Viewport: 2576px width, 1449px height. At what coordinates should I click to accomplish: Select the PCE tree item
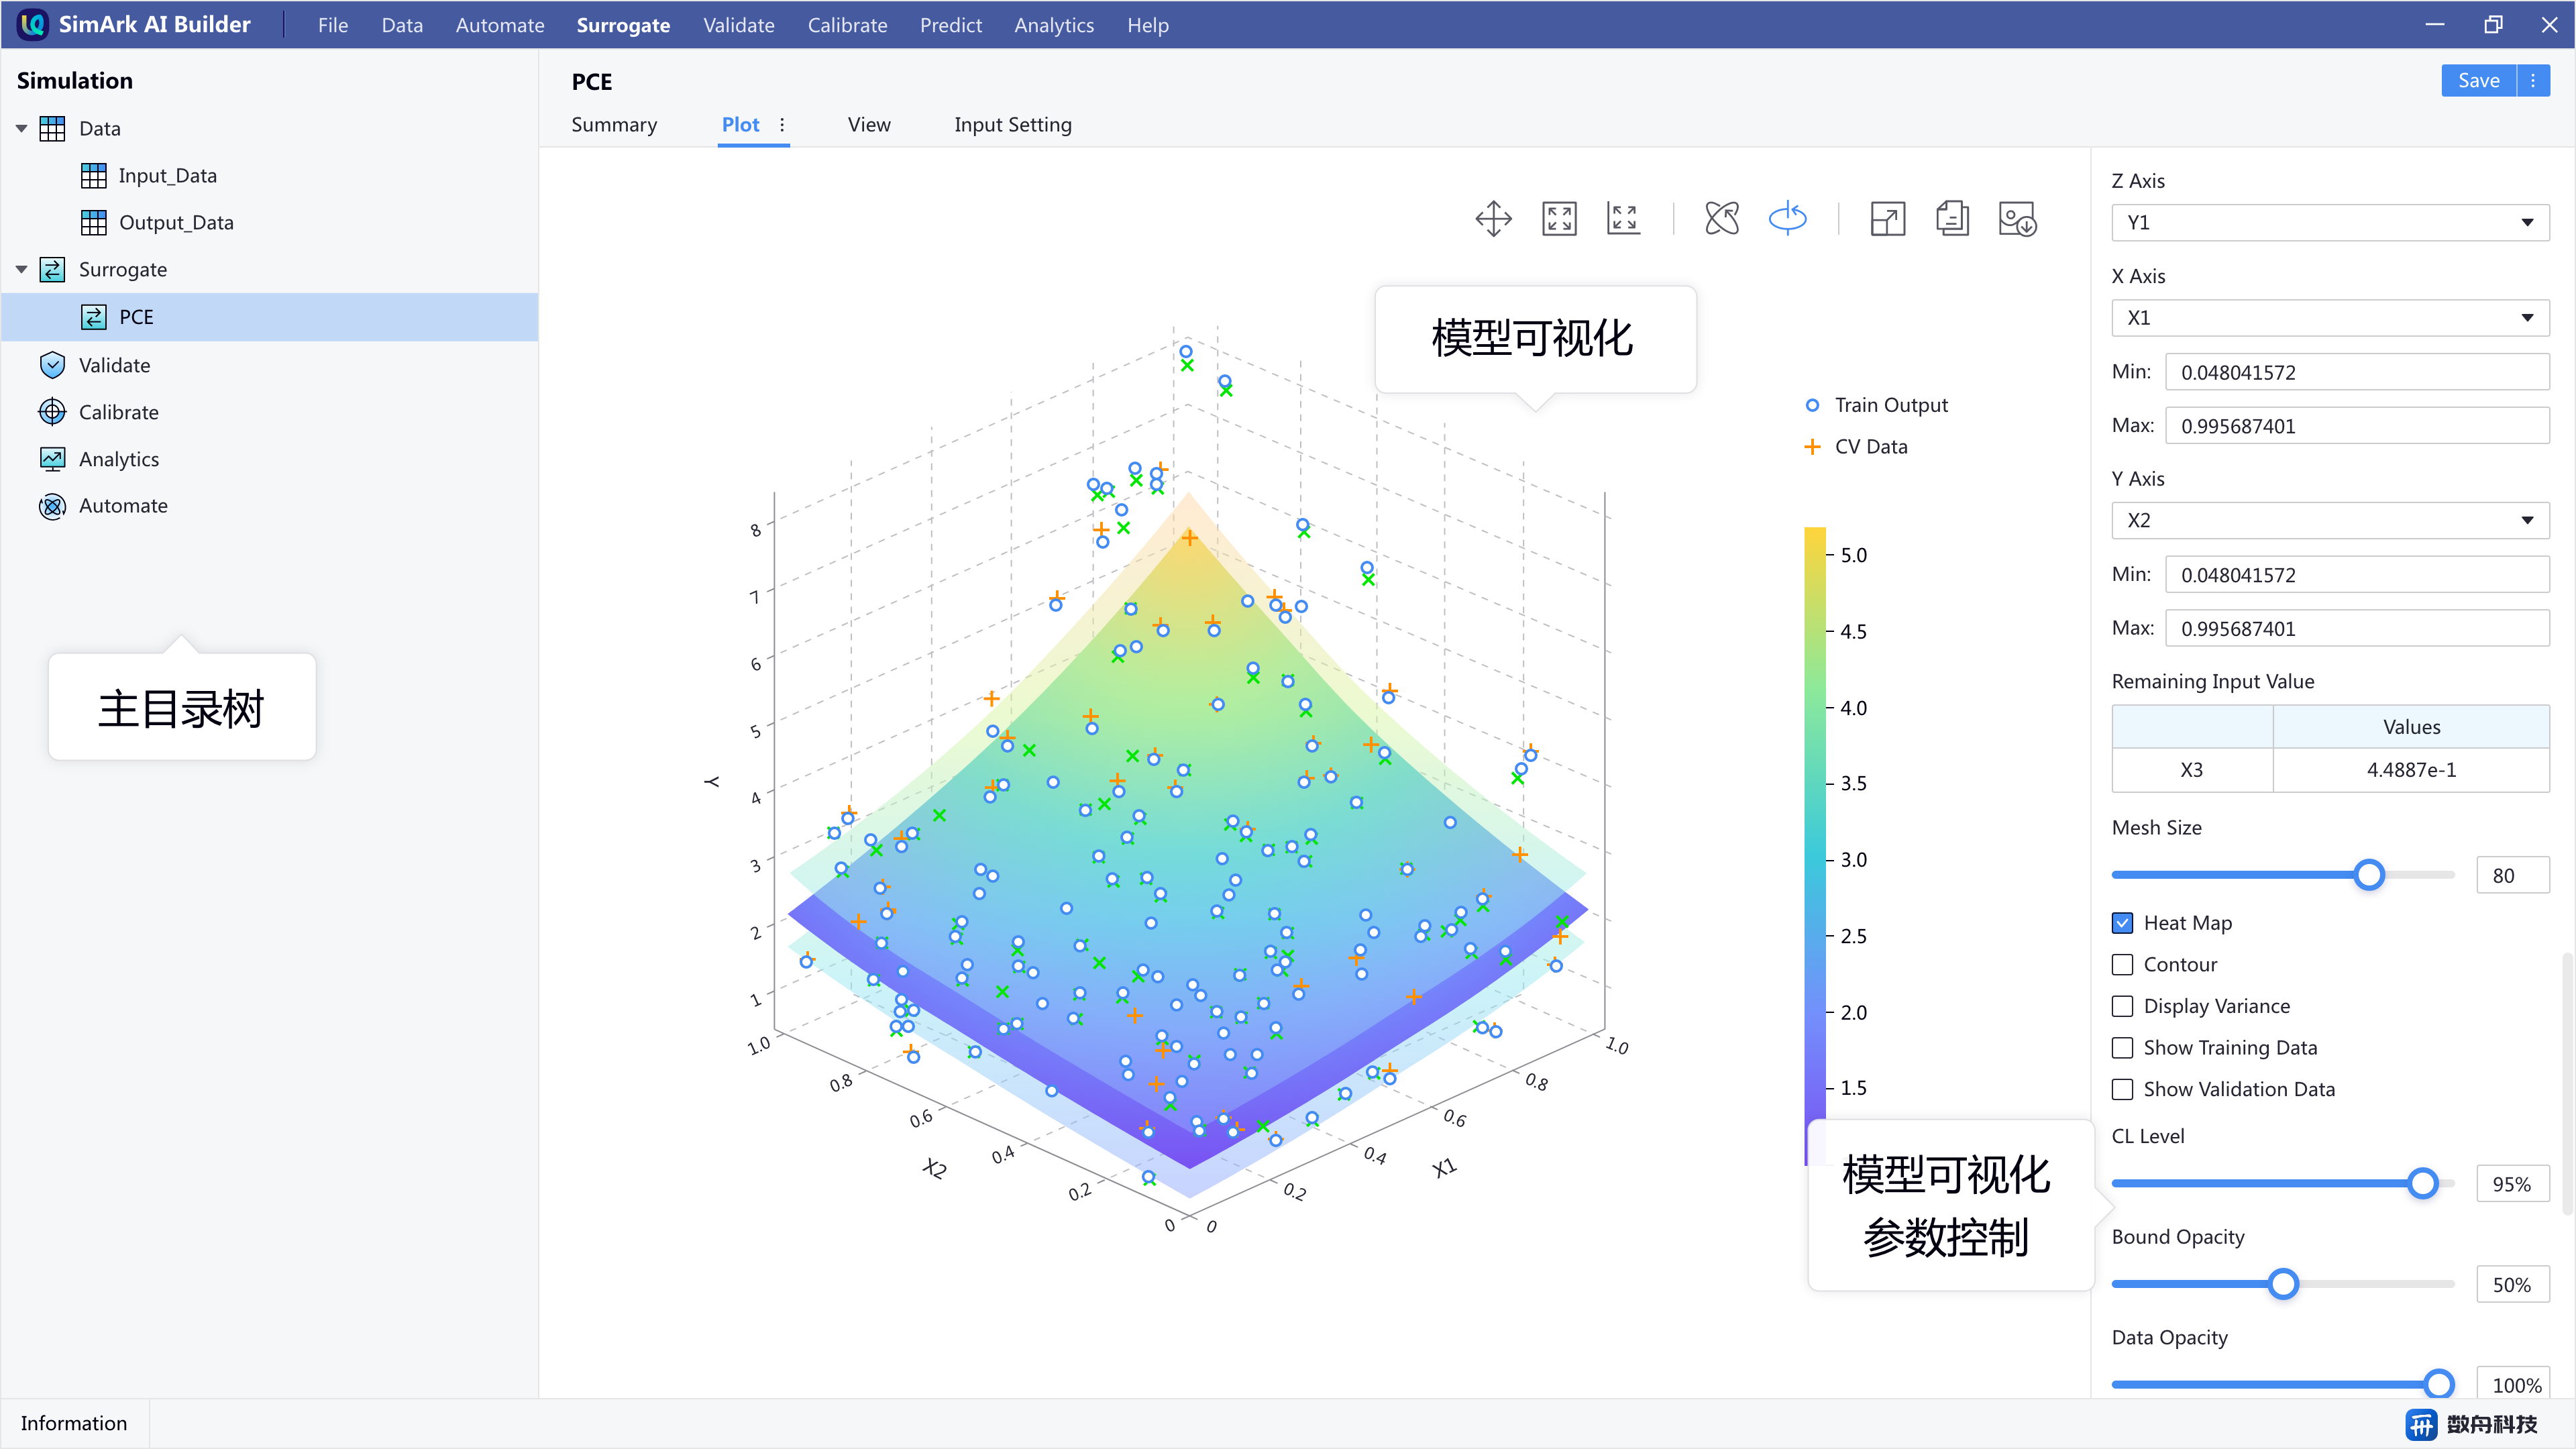(269, 317)
